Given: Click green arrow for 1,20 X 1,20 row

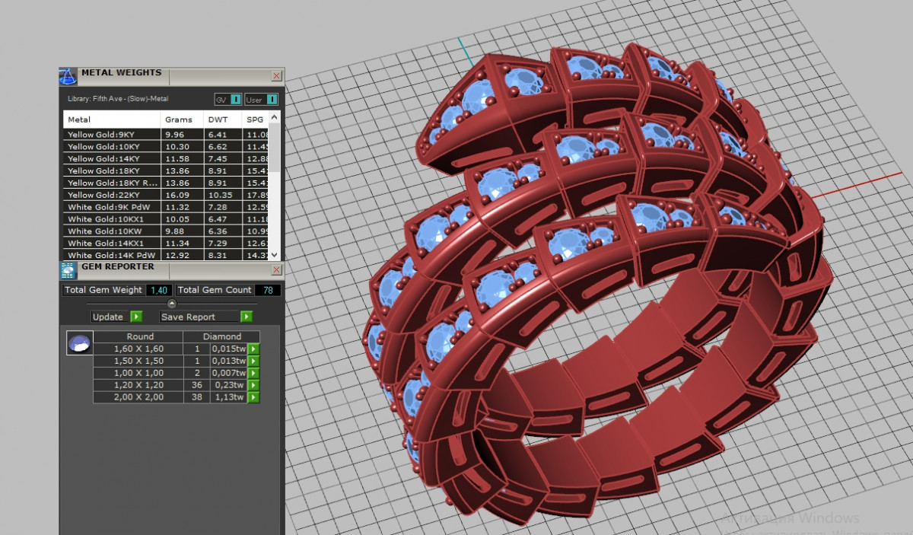Looking at the screenshot, I should [x=253, y=385].
